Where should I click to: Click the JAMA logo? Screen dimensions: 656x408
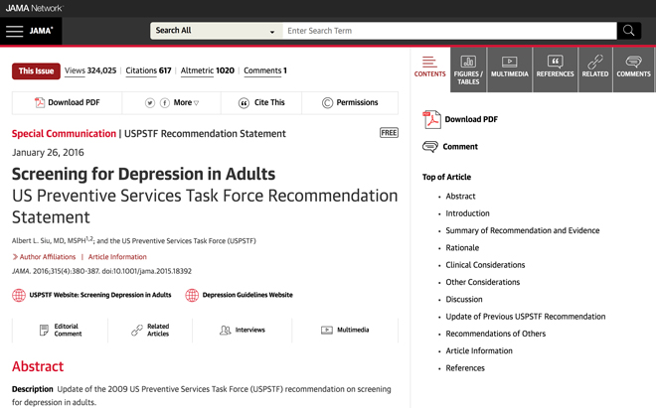[x=41, y=31]
